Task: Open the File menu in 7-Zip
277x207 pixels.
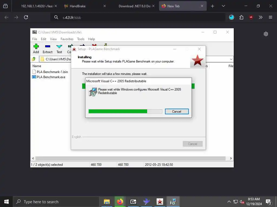Action: pos(35,39)
